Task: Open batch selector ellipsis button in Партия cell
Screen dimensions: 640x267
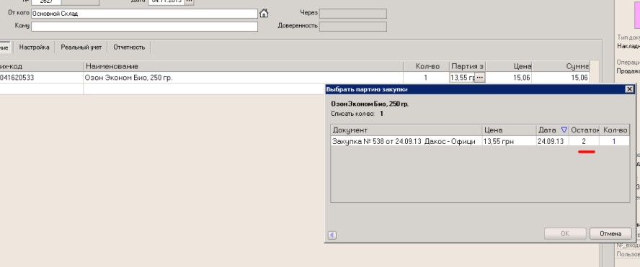Action: coord(479,78)
